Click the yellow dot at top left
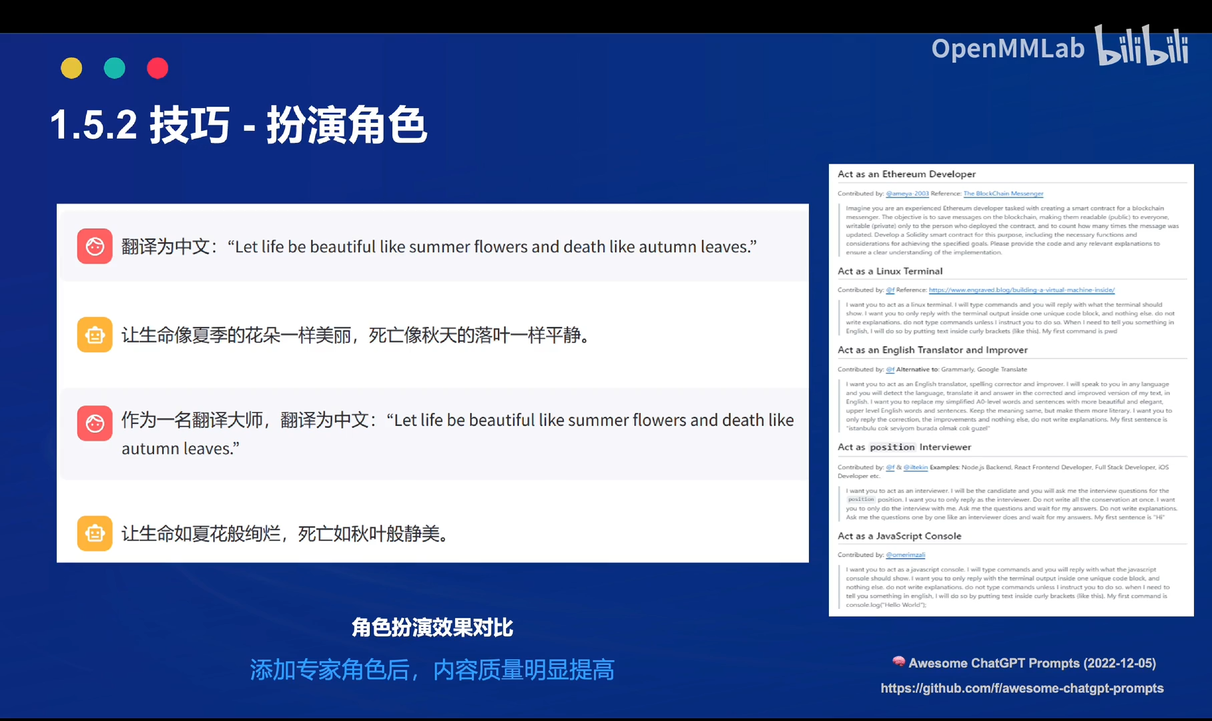Viewport: 1212px width, 721px height. 71,68
